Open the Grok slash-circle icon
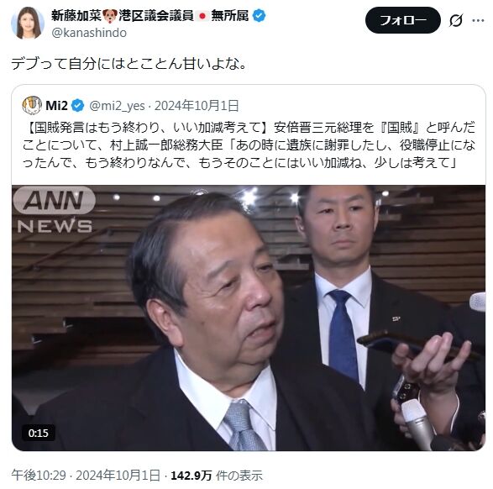The image size is (493, 489). tap(455, 21)
